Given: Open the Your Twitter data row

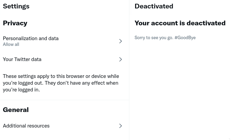Looking at the screenshot, I should (22, 59).
